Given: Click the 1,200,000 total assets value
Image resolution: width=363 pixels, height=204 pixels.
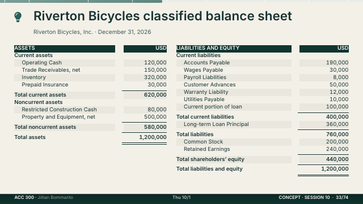Looking at the screenshot, I should (153, 137).
